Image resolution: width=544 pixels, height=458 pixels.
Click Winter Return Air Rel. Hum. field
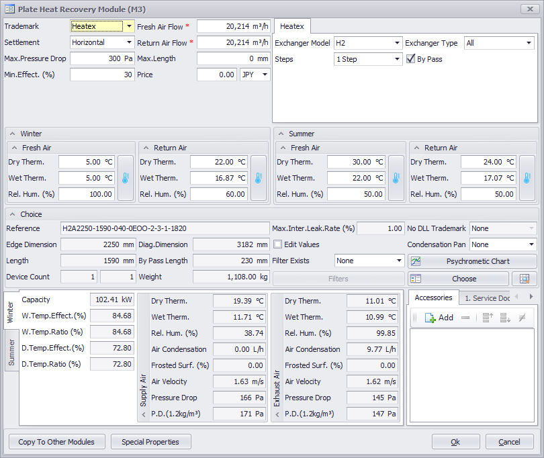[219, 194]
